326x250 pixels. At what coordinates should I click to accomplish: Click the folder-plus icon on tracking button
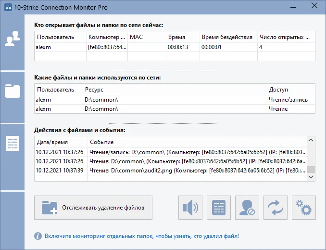[x=50, y=208]
